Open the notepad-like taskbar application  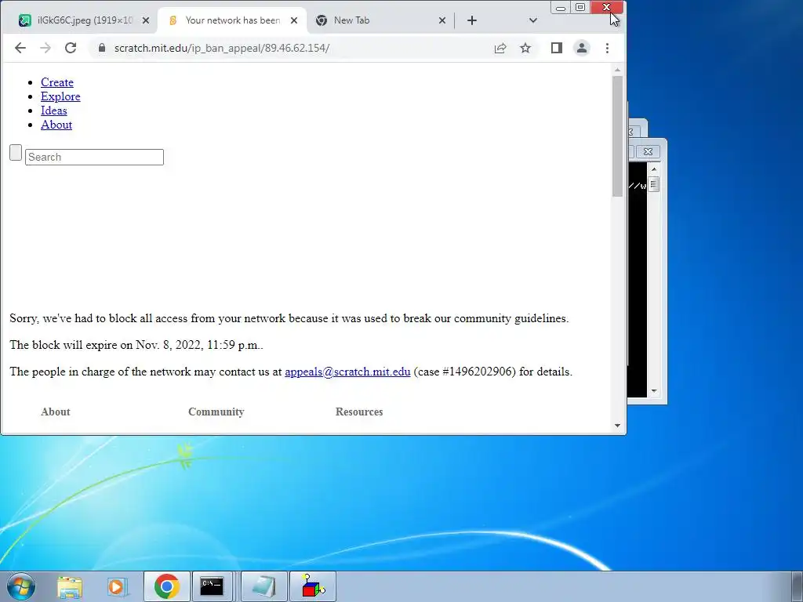tap(263, 586)
